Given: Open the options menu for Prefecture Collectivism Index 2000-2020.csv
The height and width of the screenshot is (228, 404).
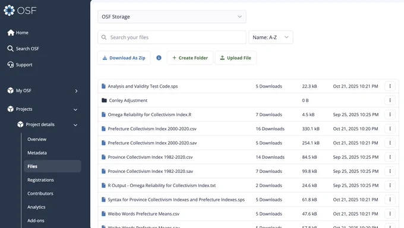Looking at the screenshot, I should [390, 129].
